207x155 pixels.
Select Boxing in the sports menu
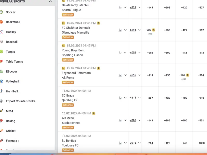click(11, 121)
